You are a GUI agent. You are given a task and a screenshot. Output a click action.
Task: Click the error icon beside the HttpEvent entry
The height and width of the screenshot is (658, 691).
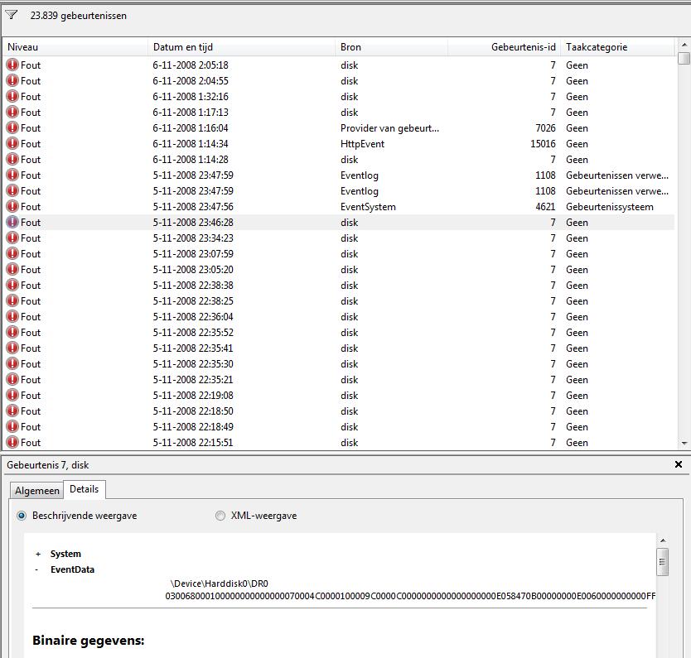11,143
